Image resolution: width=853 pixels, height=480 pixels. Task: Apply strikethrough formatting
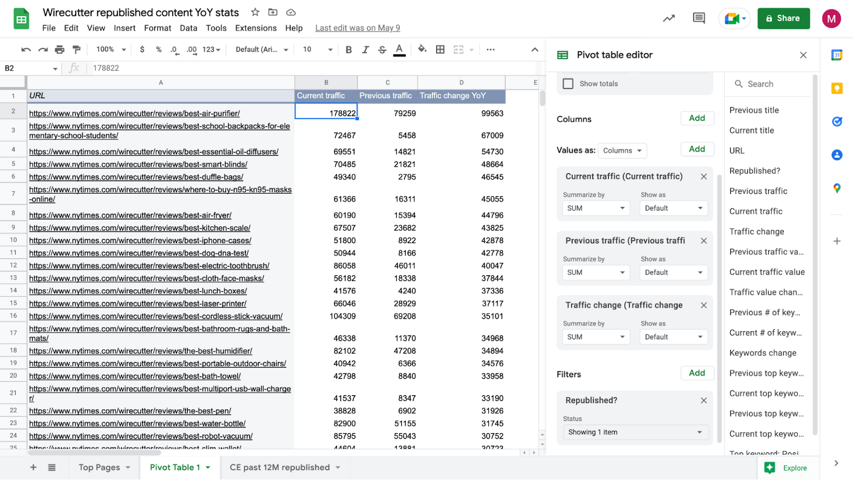coord(382,50)
